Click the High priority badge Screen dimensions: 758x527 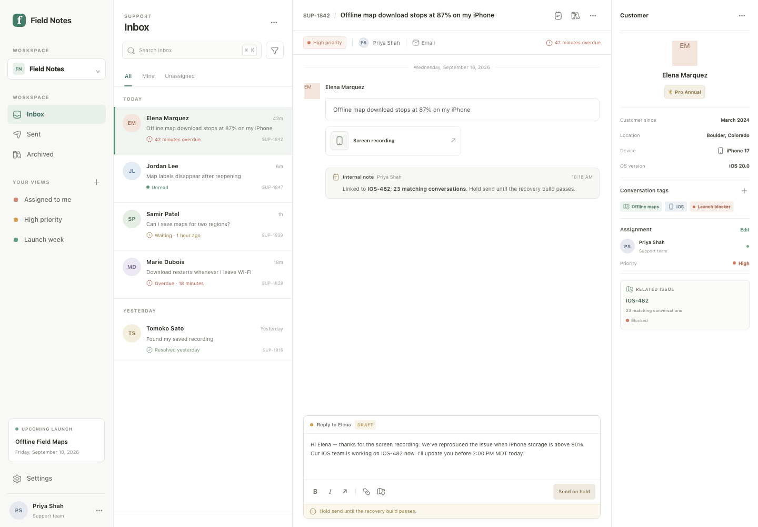(325, 43)
